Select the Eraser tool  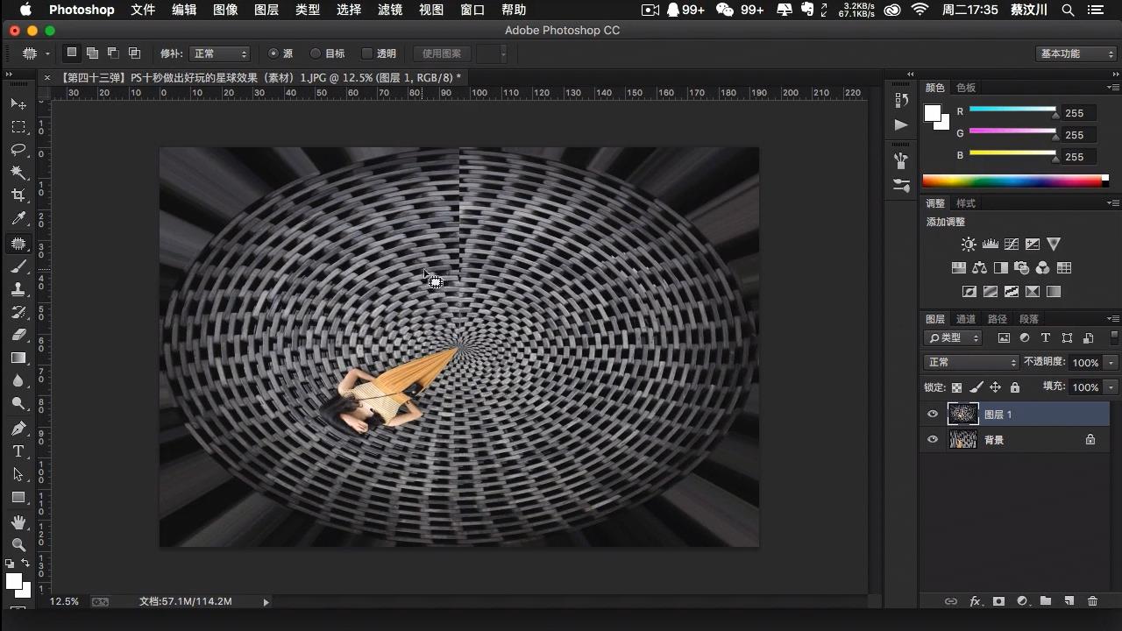(18, 335)
